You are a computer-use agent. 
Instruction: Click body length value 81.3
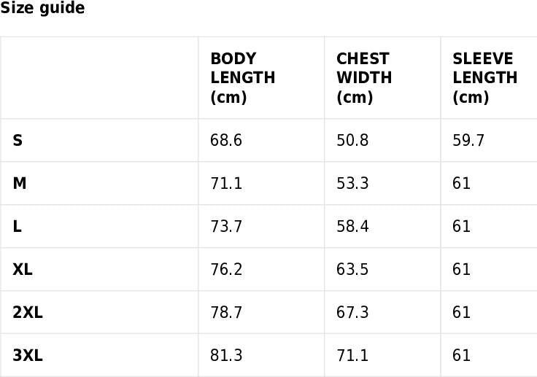(x=226, y=356)
